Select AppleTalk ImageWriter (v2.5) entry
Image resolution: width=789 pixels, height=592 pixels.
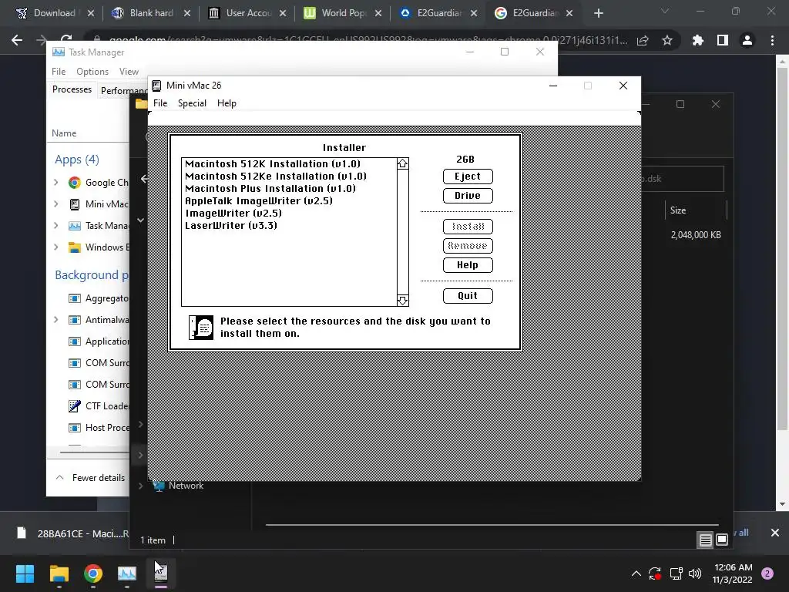coord(259,200)
